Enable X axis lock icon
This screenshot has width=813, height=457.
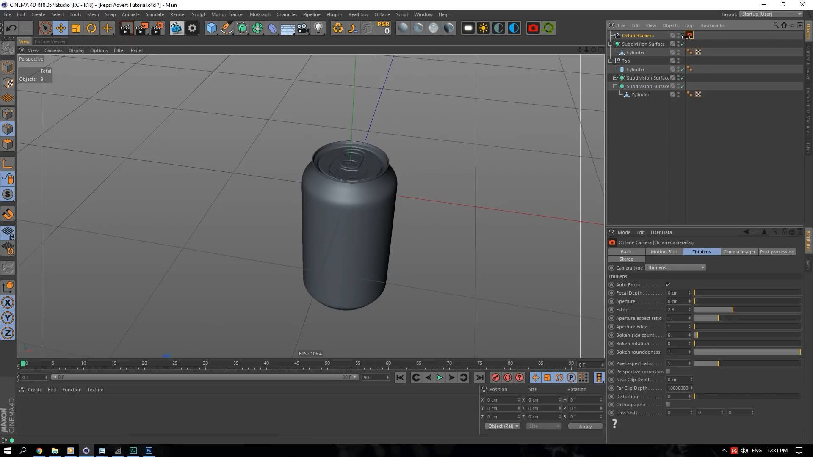8,303
